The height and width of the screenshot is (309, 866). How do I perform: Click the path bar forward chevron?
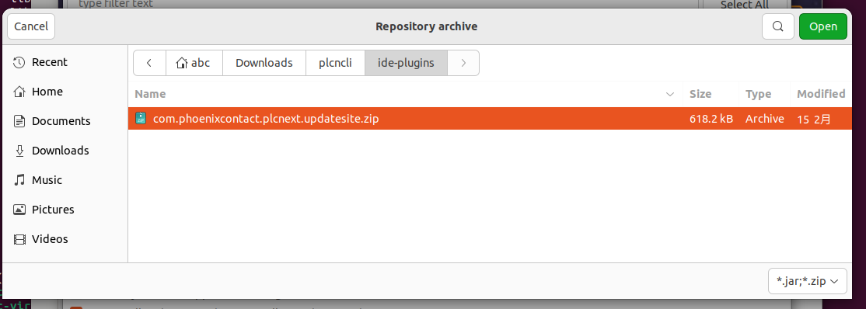tap(463, 63)
